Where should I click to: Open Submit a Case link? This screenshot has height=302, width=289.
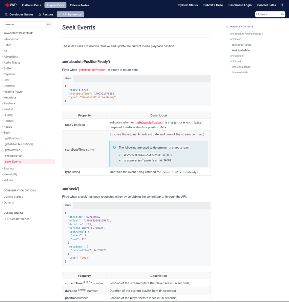213,5
